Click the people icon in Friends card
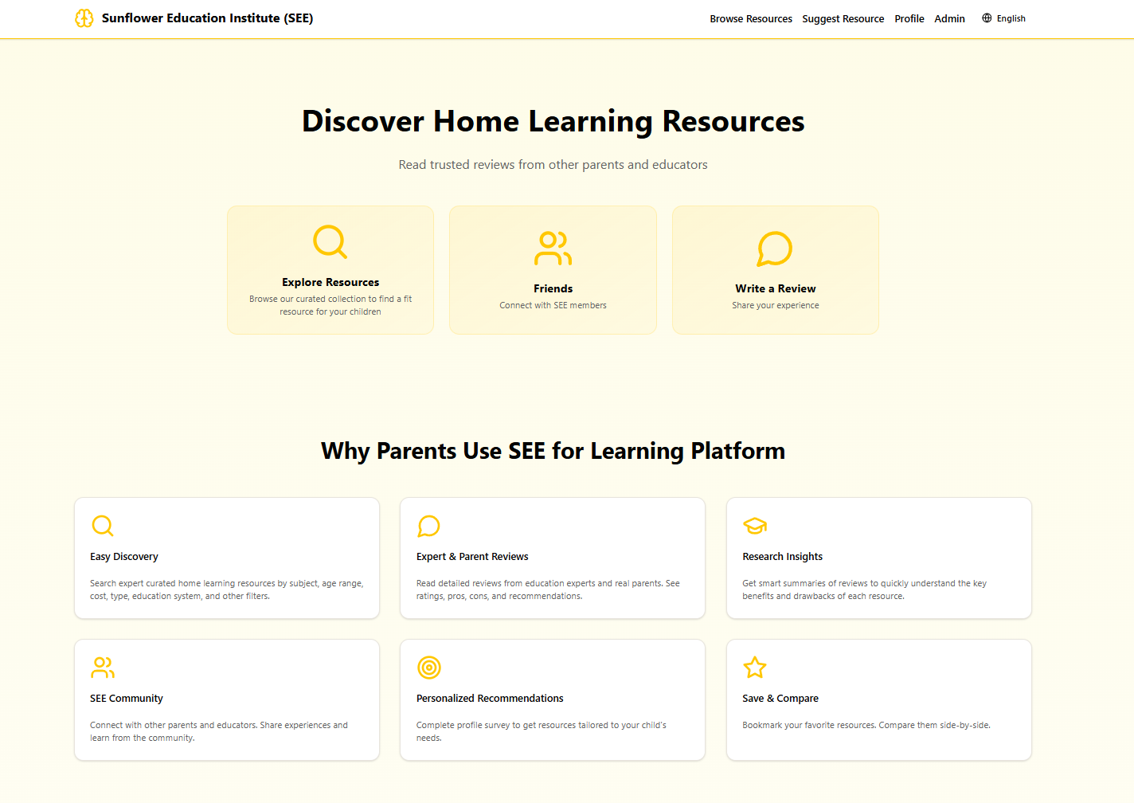1134x803 pixels. coord(553,249)
